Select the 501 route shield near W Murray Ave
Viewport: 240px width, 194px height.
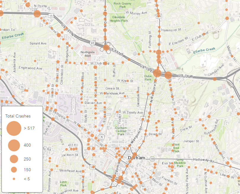pos(159,16)
